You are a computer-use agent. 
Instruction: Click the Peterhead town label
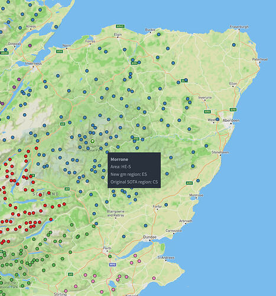(x=260, y=59)
